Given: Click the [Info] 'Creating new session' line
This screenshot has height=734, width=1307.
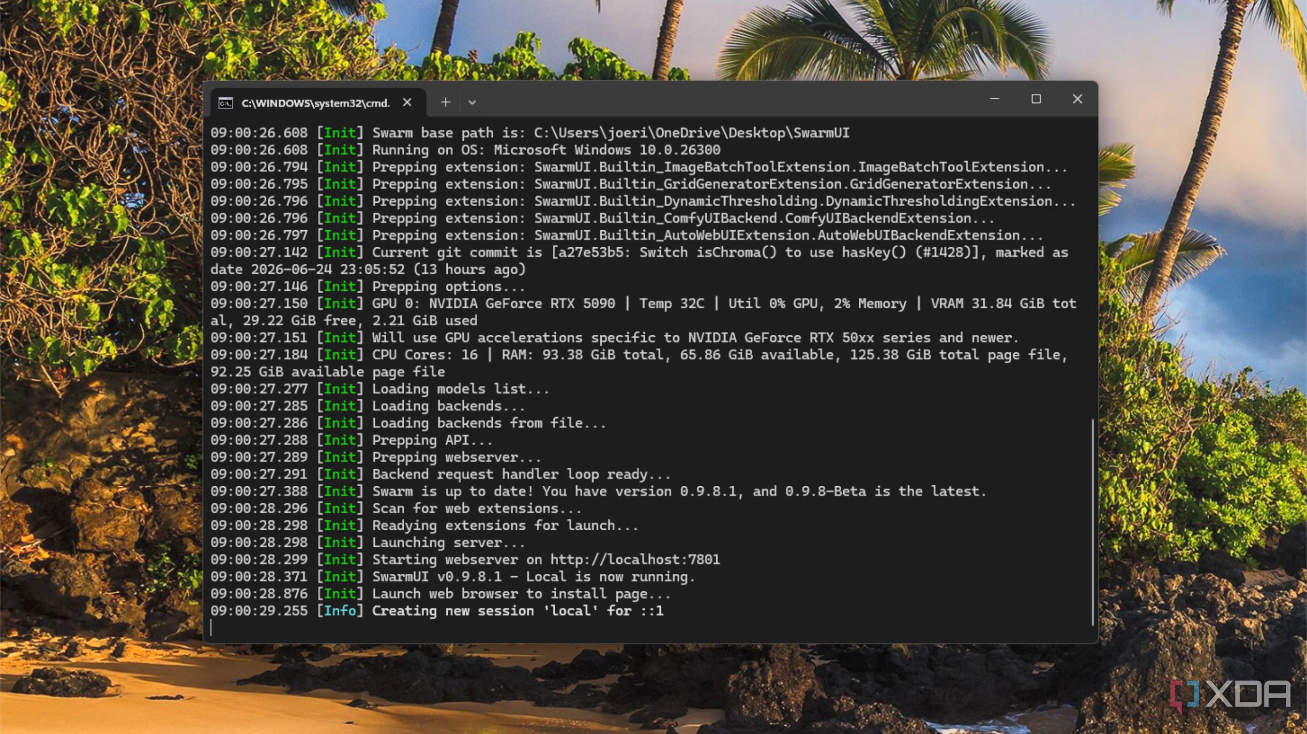Looking at the screenshot, I should (x=437, y=611).
